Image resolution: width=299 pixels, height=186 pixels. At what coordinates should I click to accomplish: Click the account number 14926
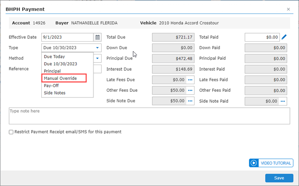click(39, 23)
